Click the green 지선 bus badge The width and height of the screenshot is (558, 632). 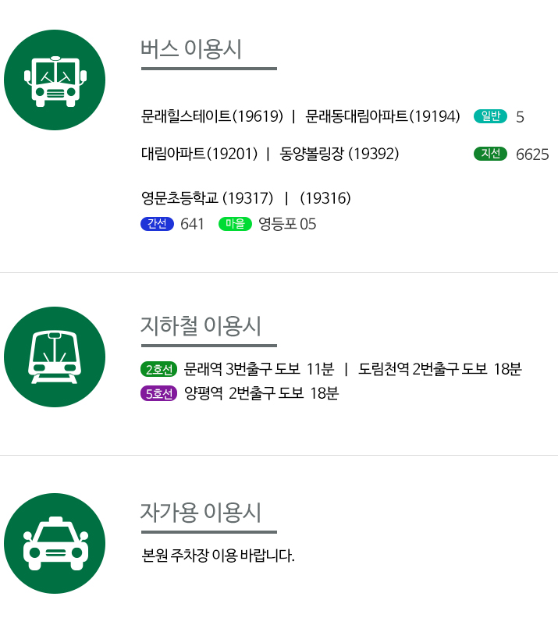tap(490, 154)
